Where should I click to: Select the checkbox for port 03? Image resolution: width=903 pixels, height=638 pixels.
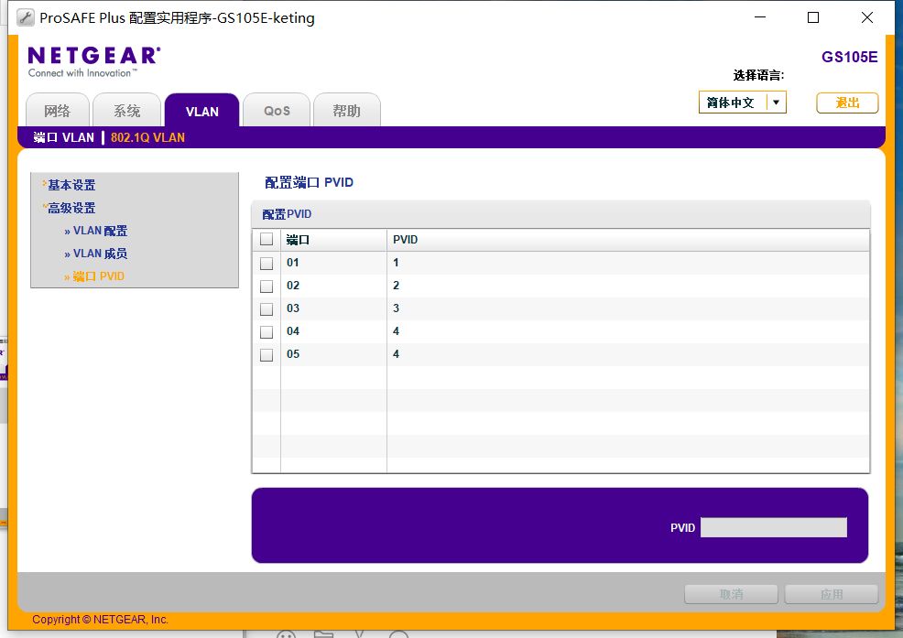coord(267,309)
